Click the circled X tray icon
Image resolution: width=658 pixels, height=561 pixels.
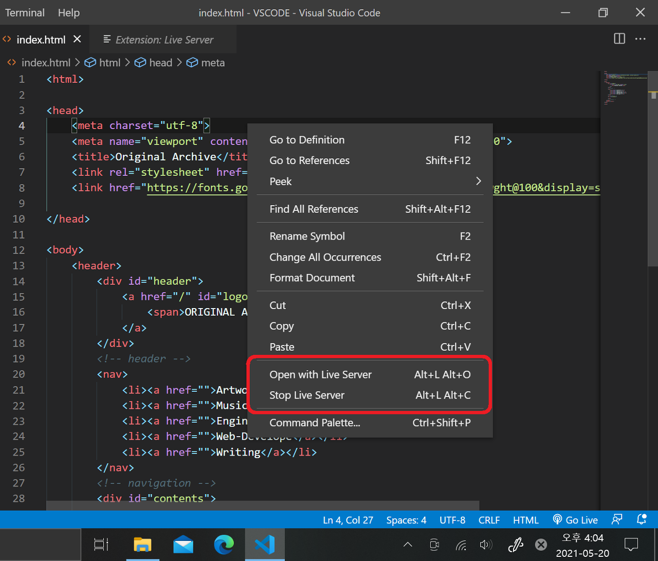541,545
